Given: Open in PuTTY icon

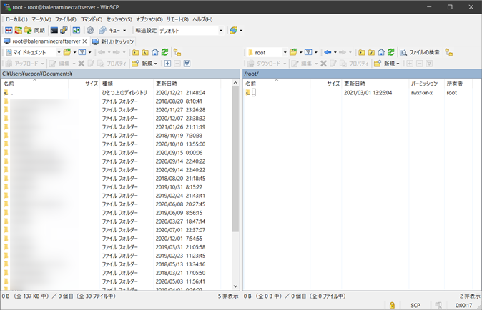Looking at the screenshot, I should point(64,31).
